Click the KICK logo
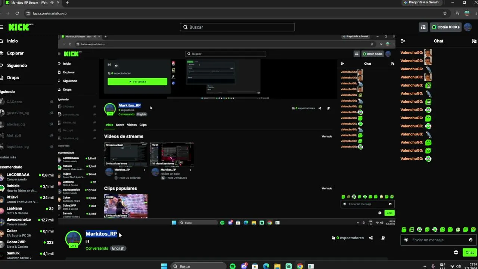The height and width of the screenshot is (269, 478). 21,27
